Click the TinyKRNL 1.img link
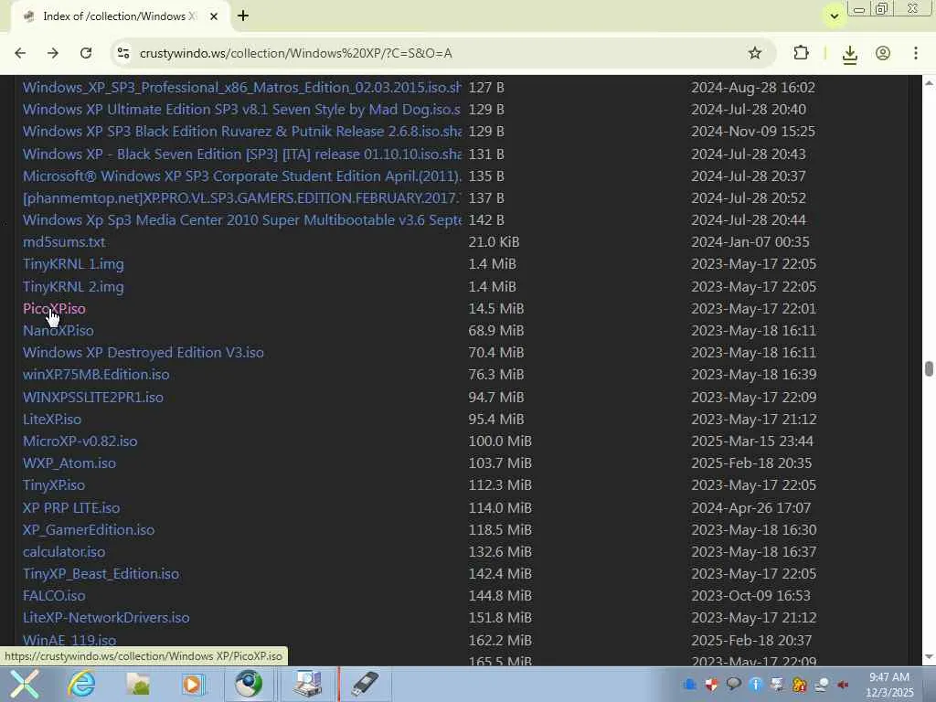Screen dimensions: 936x702 click(73, 264)
